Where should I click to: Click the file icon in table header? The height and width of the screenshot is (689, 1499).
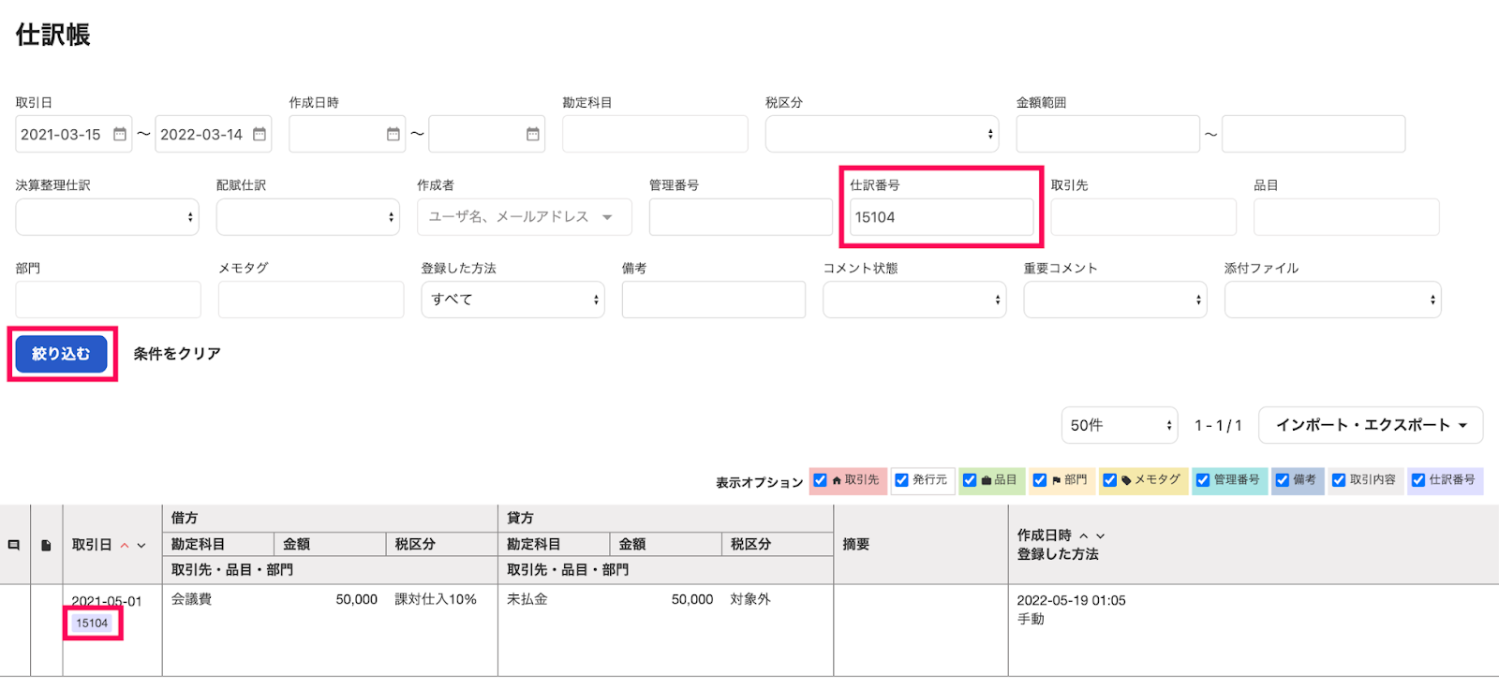[46, 545]
